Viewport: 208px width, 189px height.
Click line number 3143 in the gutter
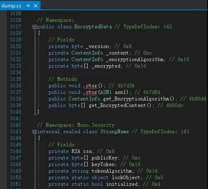coord(16,132)
